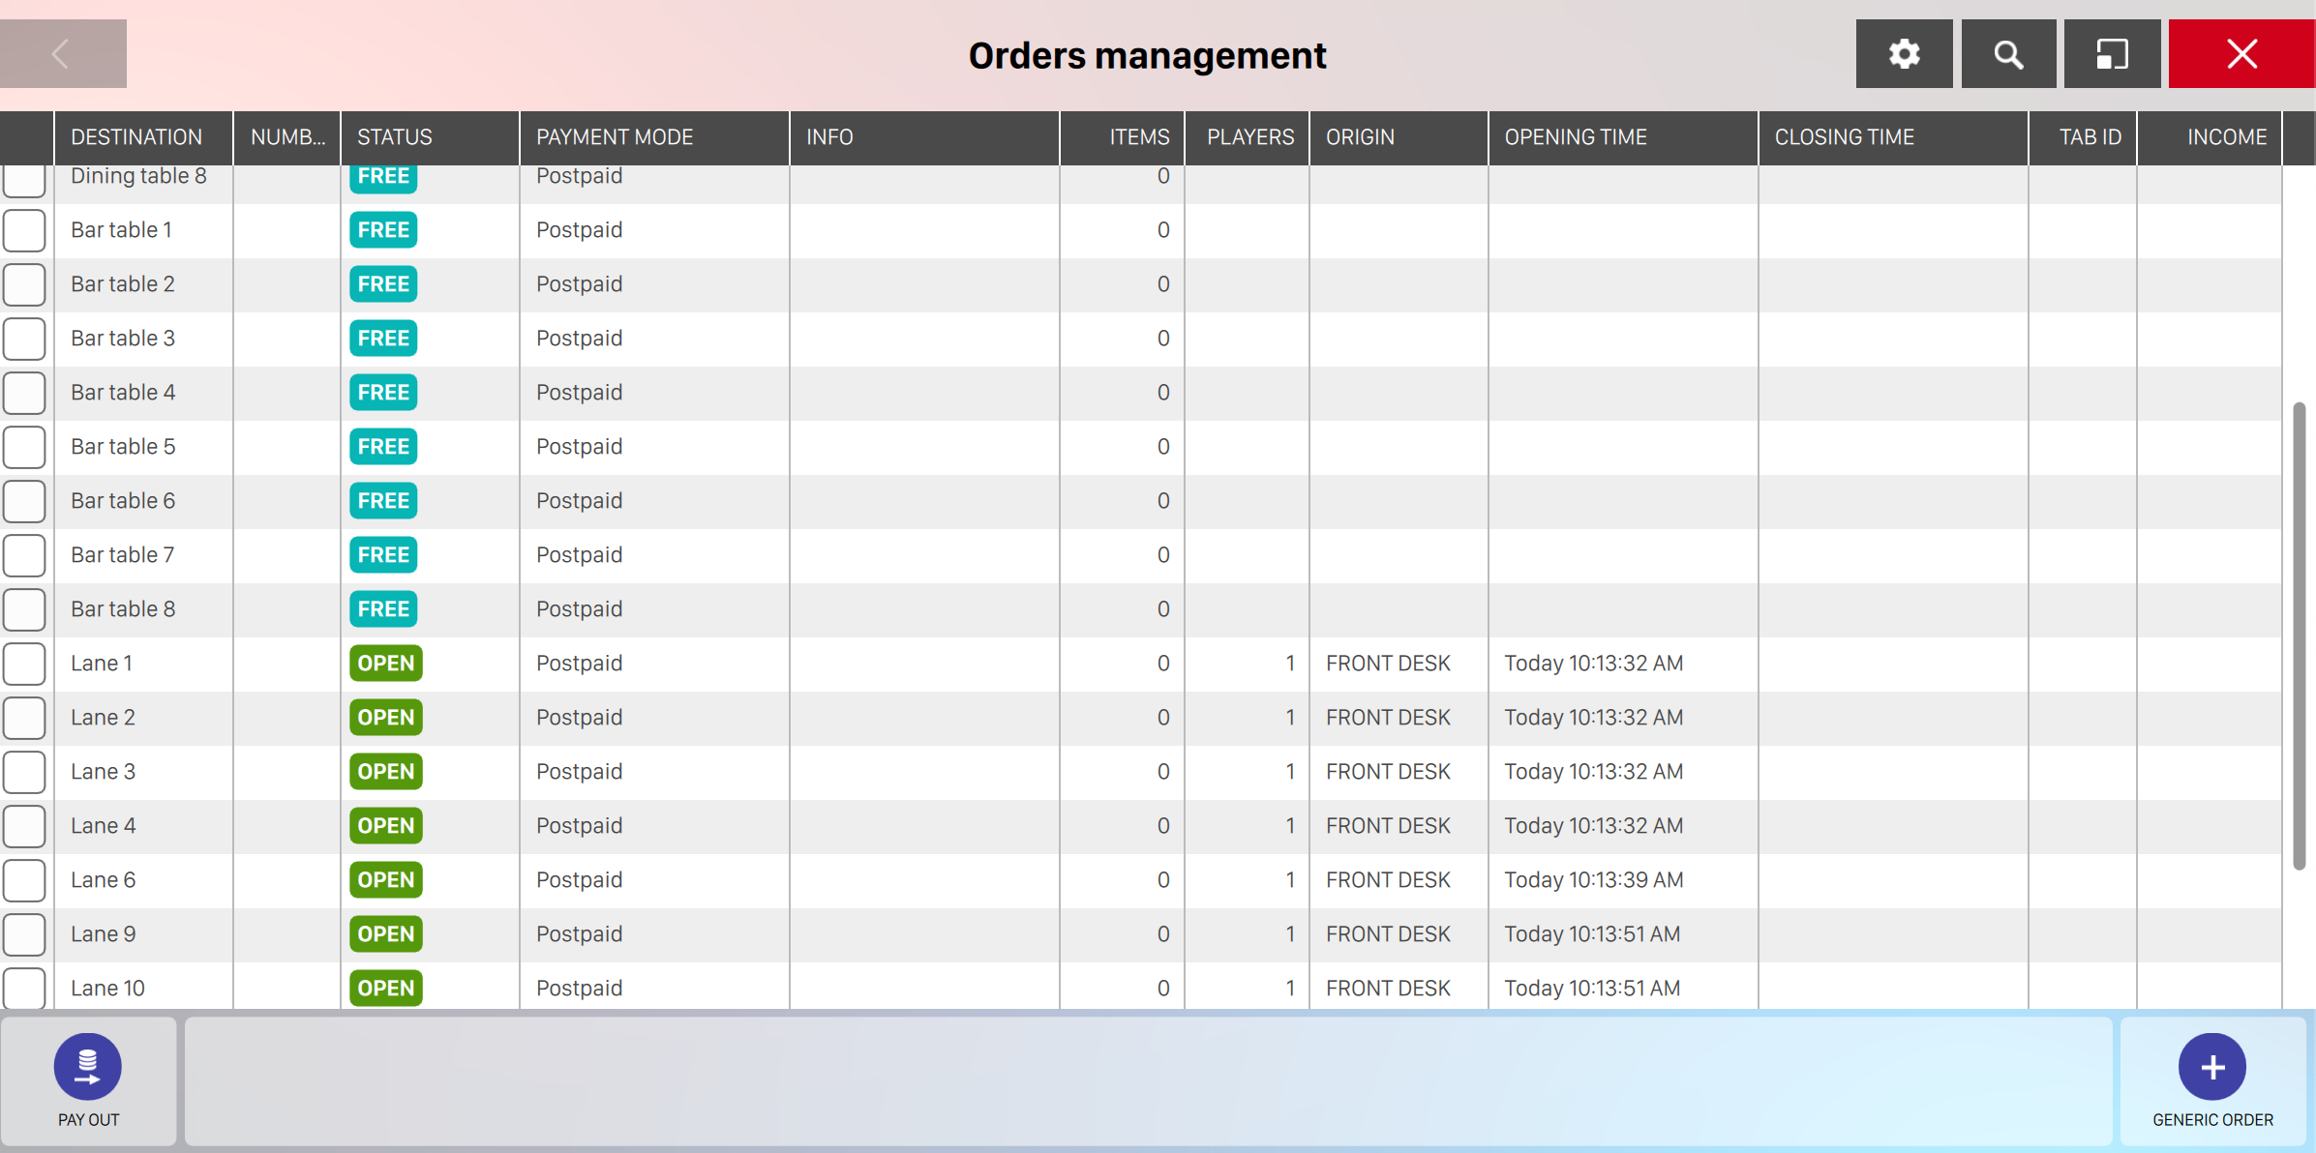
Task: Create a generic order with plus icon
Action: click(x=2211, y=1067)
